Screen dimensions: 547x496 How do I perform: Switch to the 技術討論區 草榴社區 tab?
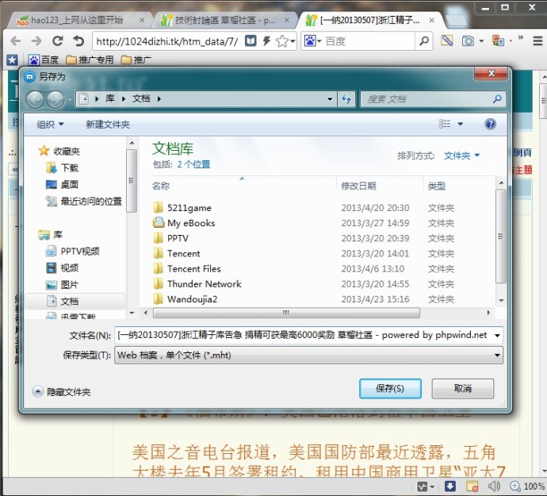tap(224, 21)
